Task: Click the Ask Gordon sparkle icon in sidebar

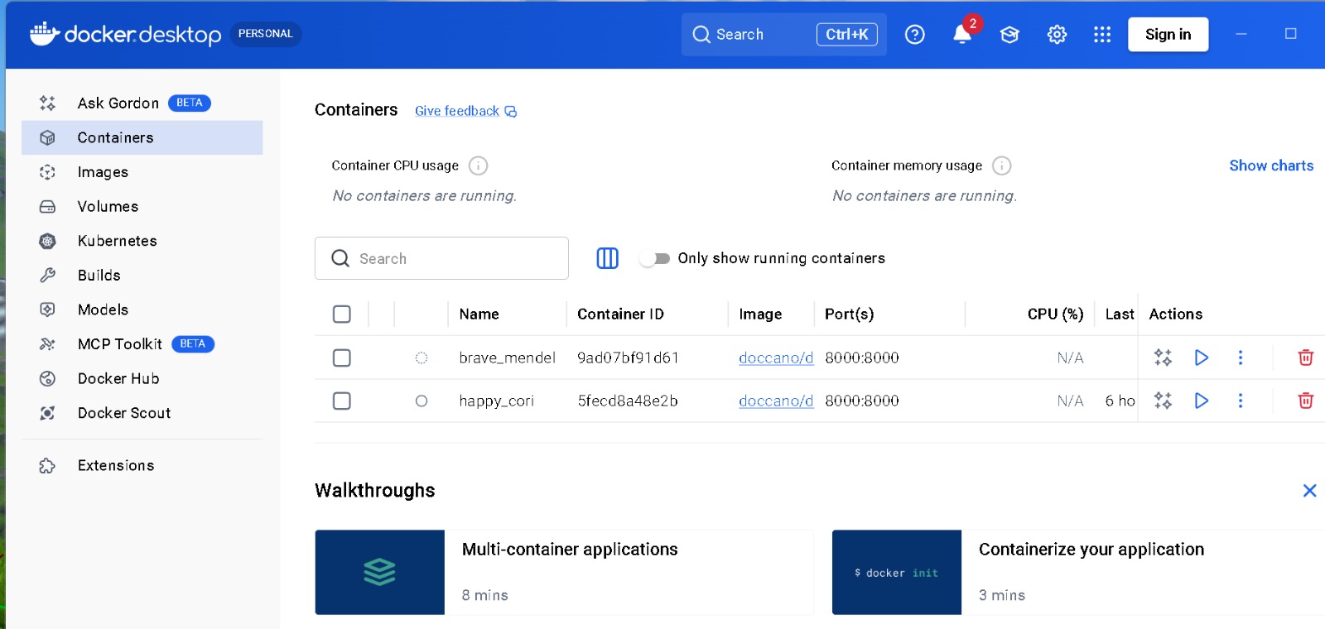Action: click(47, 103)
